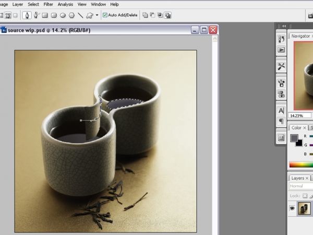Open the Normal blend mode dropdown

[301, 186]
